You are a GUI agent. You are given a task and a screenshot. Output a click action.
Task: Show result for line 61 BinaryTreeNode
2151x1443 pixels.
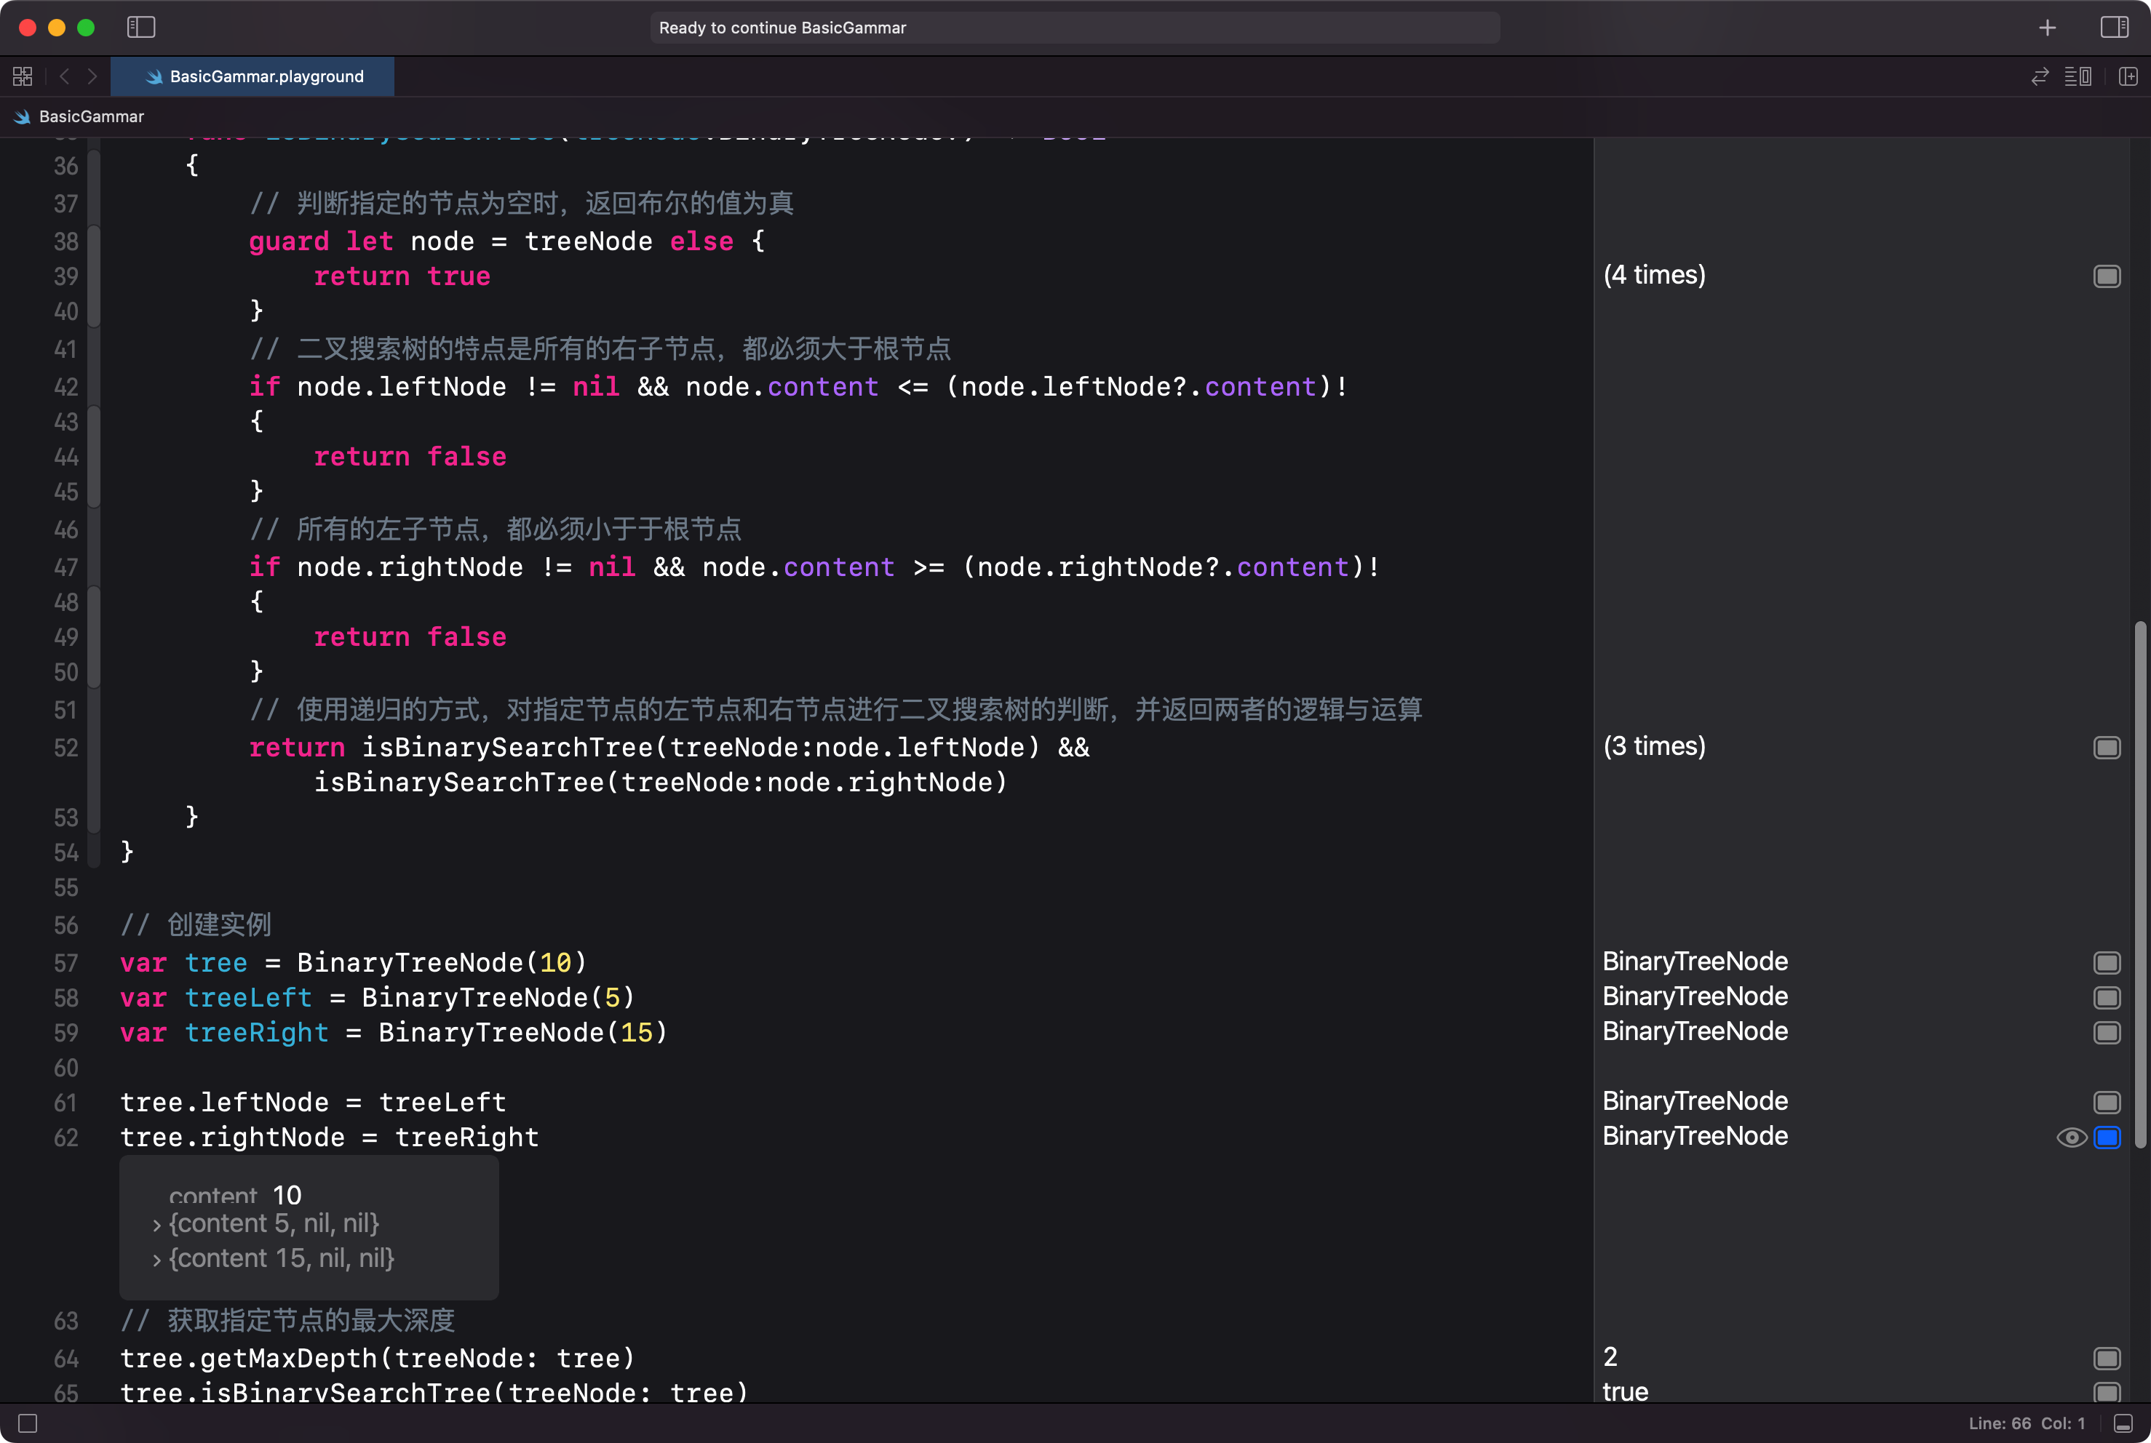(x=2107, y=1103)
